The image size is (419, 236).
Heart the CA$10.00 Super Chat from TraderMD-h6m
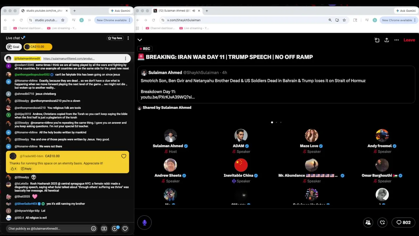click(x=124, y=156)
